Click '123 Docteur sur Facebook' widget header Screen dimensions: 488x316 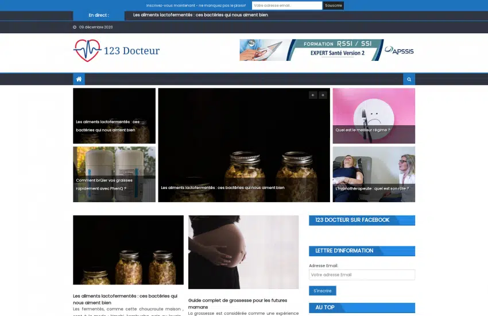click(362, 220)
